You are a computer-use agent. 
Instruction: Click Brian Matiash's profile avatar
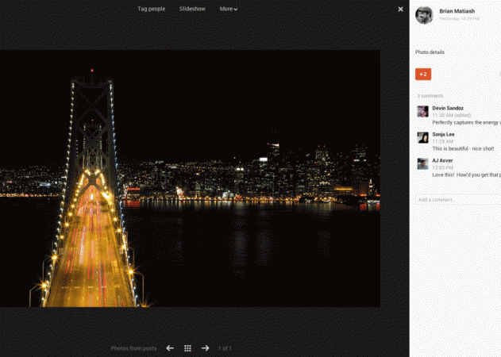point(424,15)
